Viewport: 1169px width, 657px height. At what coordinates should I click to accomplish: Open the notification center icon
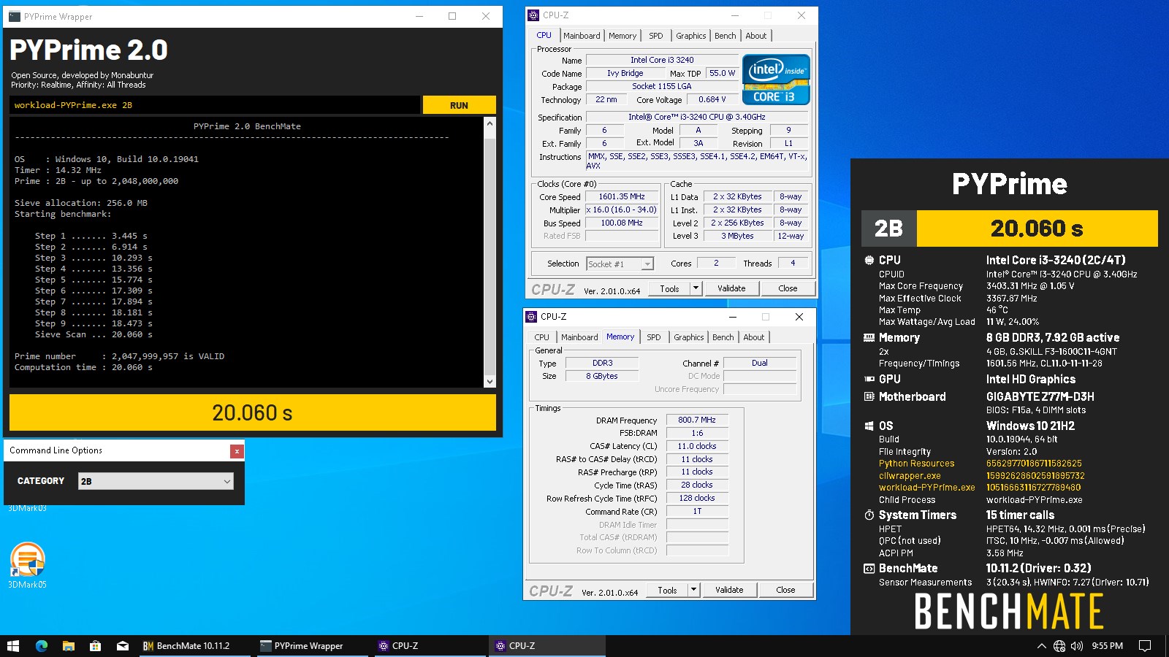coord(1145,646)
